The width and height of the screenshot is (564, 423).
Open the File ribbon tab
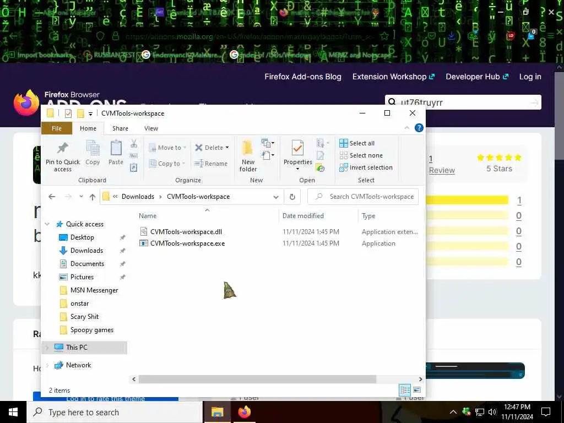click(57, 128)
